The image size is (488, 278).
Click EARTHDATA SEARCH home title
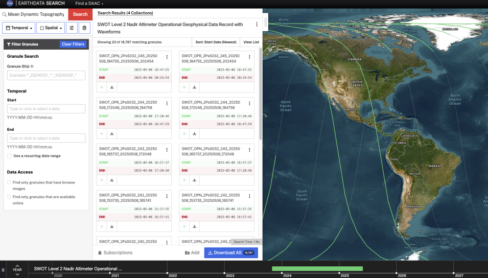coord(41,4)
